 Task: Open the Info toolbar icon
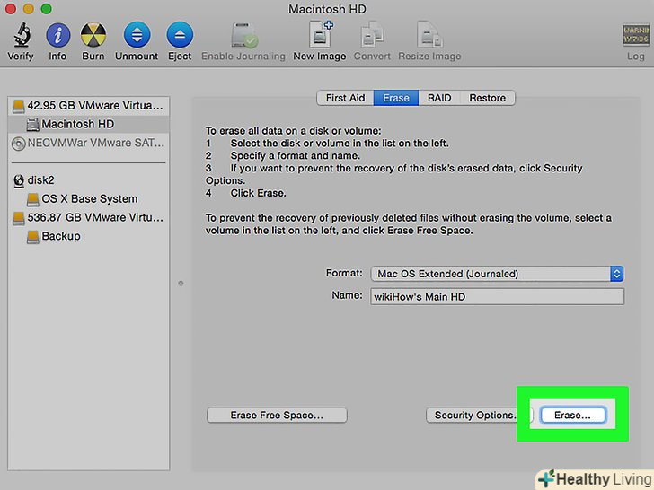coord(57,35)
